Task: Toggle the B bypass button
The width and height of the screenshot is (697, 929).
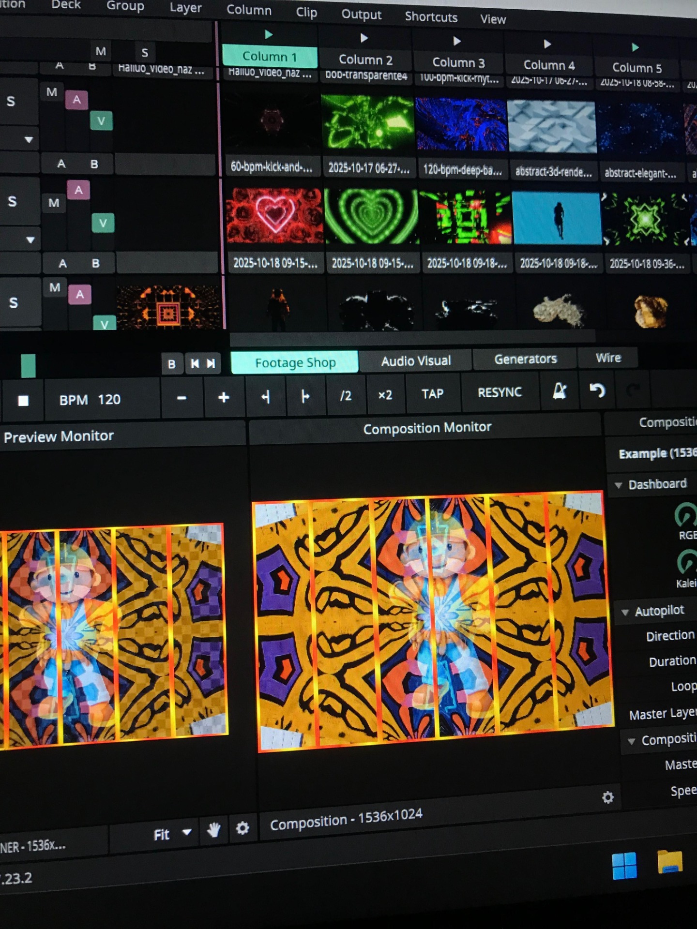Action: [171, 364]
